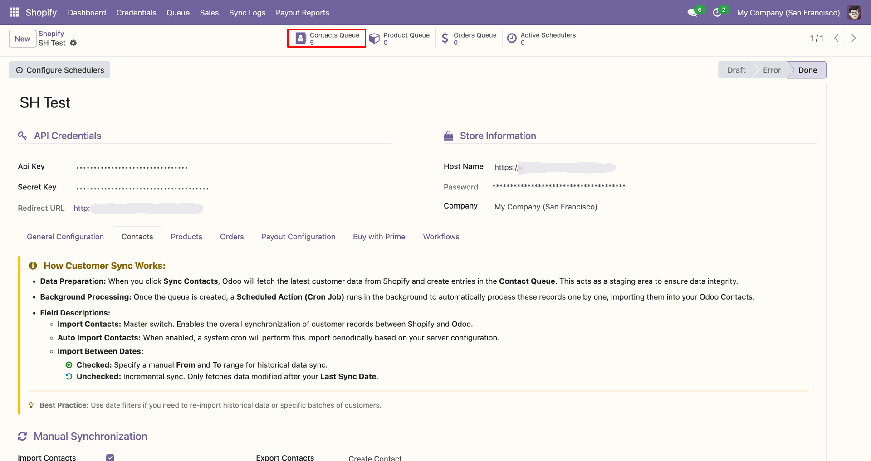Open the Payout Reports menu
871x461 pixels.
[303, 13]
